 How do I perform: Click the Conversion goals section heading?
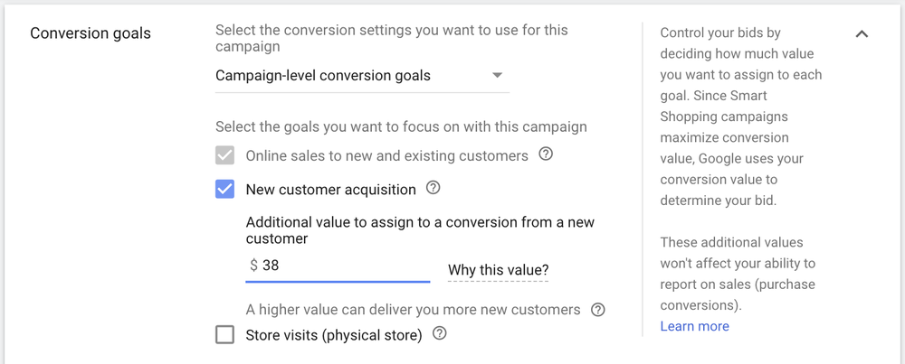tap(90, 33)
